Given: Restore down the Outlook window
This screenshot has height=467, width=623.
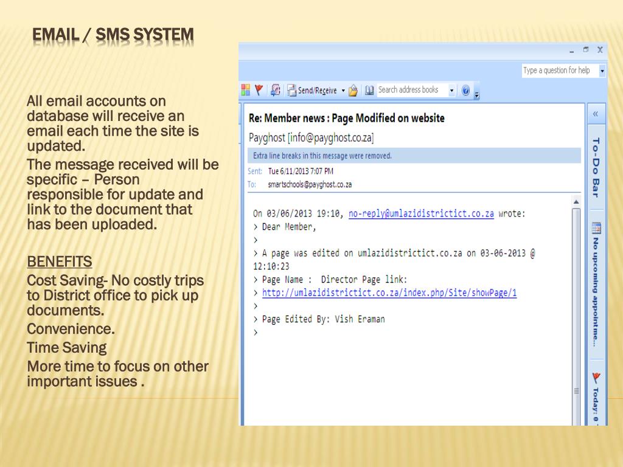Looking at the screenshot, I should (586, 50).
